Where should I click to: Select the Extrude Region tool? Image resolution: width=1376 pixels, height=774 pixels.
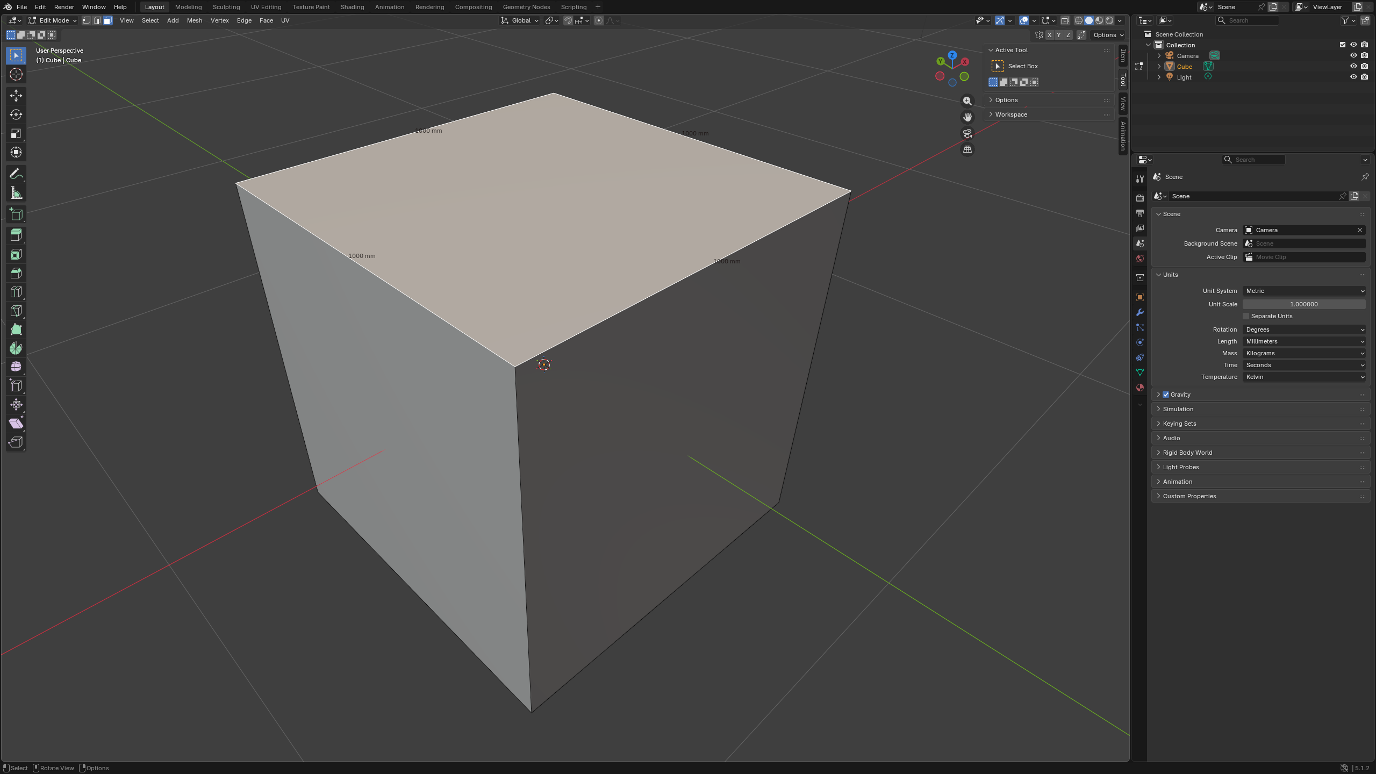(x=16, y=235)
